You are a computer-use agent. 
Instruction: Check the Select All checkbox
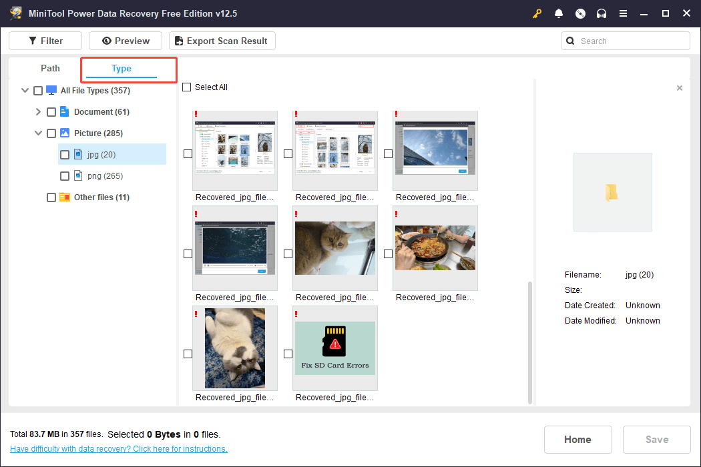tap(187, 87)
